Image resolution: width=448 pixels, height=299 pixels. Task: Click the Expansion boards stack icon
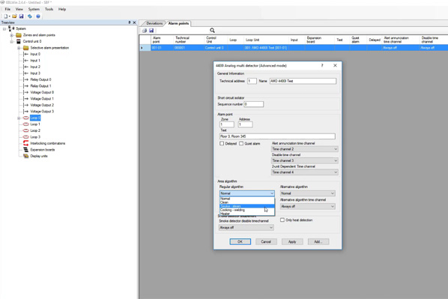[x=26, y=150]
